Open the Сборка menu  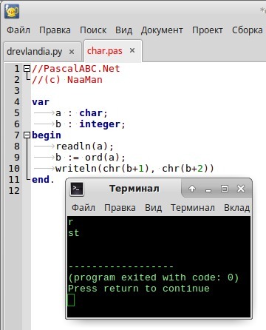tap(247, 30)
